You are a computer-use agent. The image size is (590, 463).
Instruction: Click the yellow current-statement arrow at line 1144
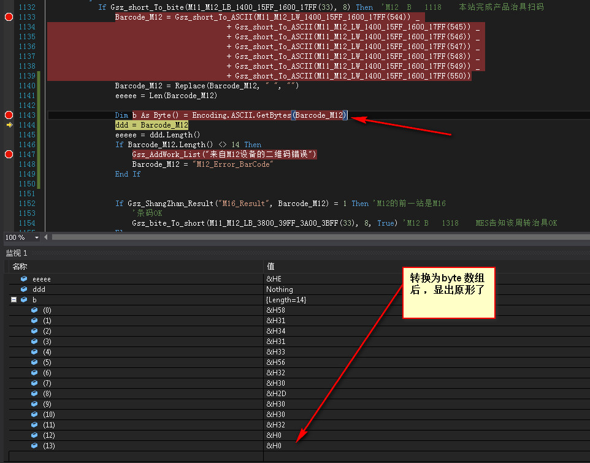point(9,125)
